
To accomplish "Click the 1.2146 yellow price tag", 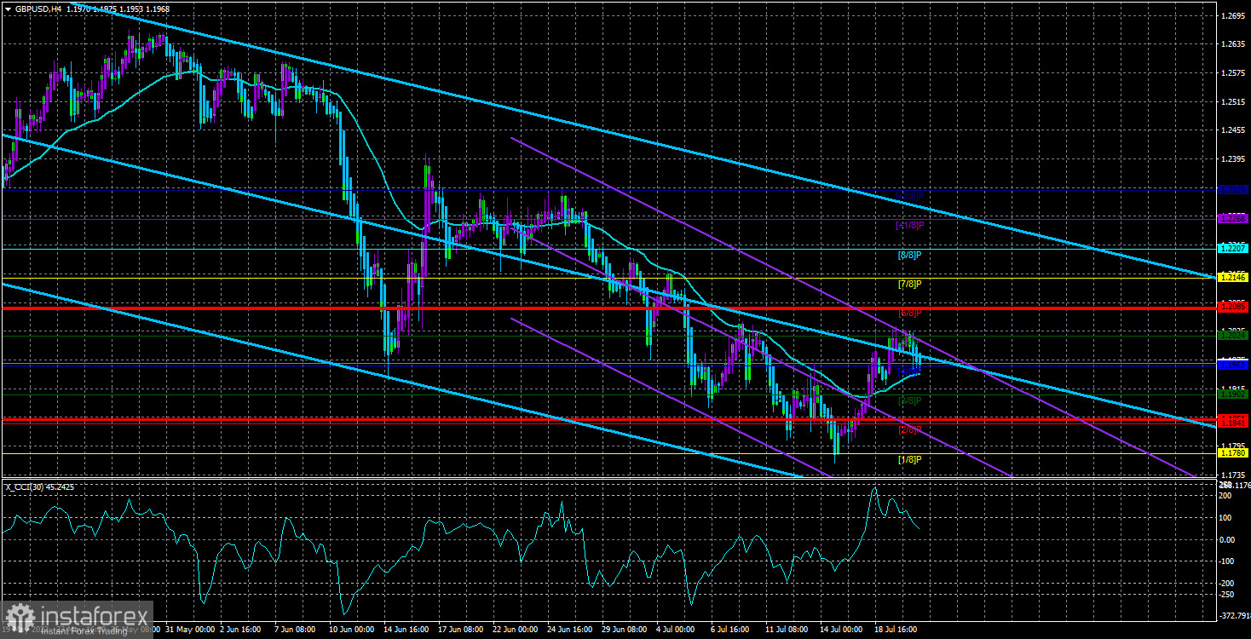I will pos(1233,277).
